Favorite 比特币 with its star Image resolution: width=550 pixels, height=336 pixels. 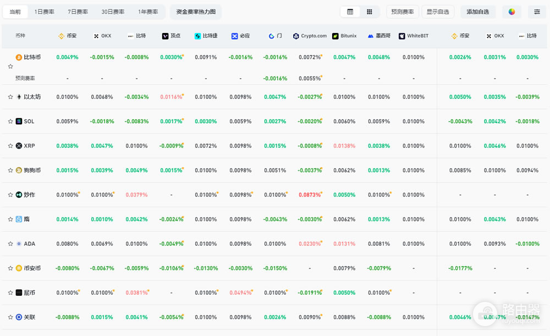(10, 67)
